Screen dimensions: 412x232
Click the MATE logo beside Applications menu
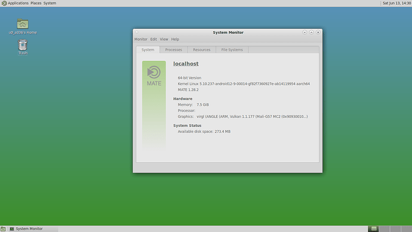point(4,3)
